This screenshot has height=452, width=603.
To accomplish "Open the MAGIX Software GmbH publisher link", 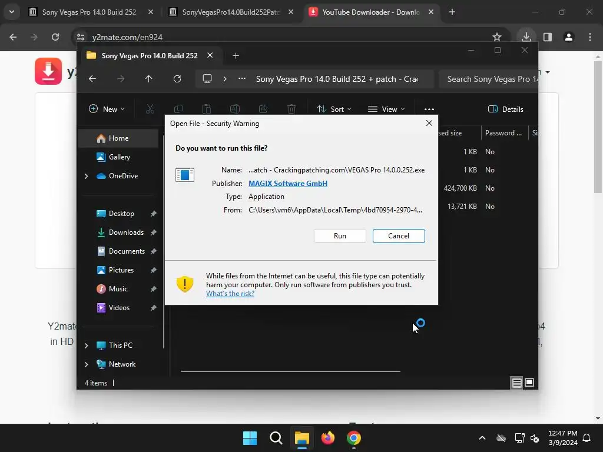I will (287, 184).
